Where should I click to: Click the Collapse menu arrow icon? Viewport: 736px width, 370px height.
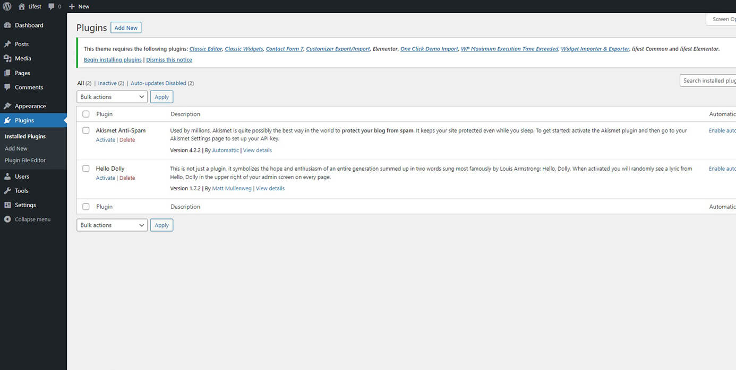coord(7,219)
